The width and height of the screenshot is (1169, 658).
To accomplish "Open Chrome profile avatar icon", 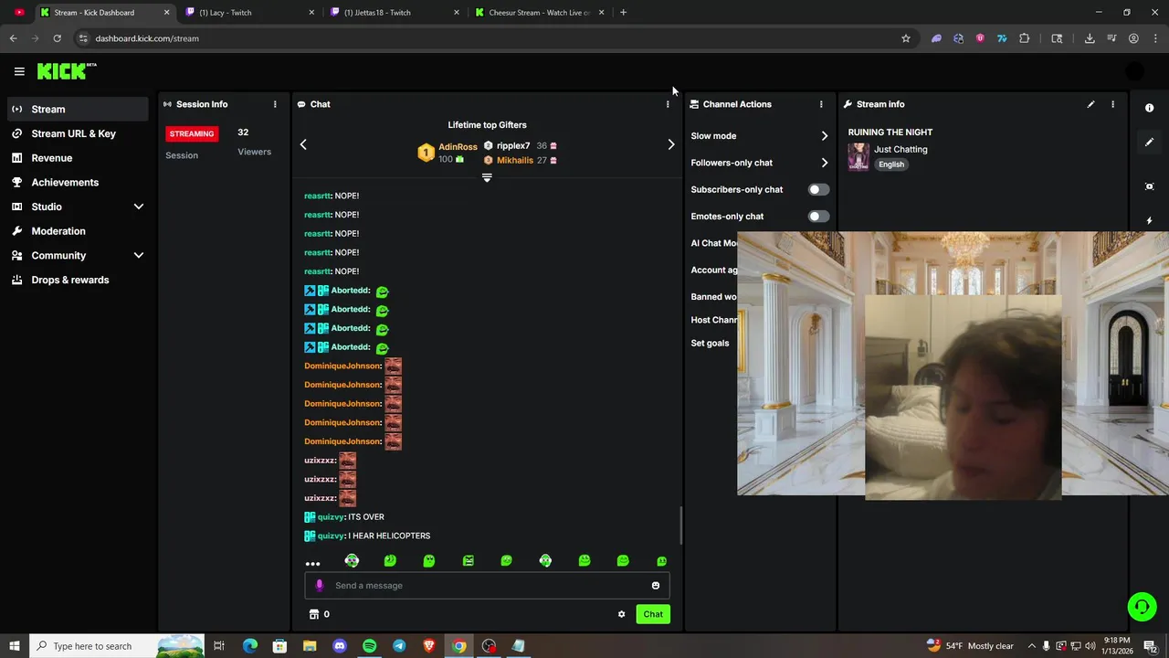I will tap(1133, 38).
